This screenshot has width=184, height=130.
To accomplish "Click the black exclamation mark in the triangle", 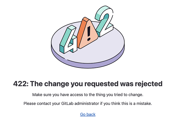I will point(89,33).
